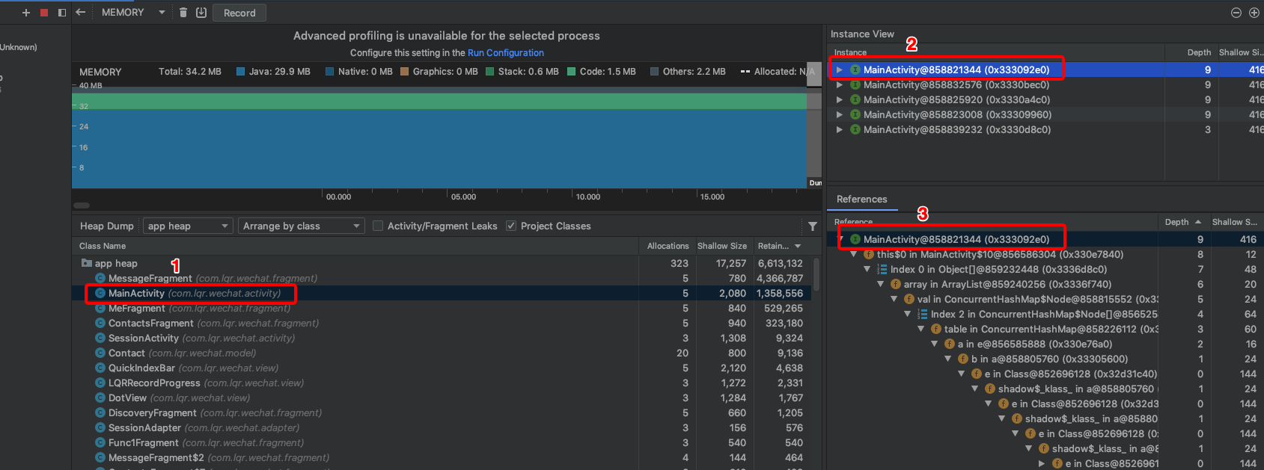
Task: Hide the sessions side panel
Action: tap(62, 13)
